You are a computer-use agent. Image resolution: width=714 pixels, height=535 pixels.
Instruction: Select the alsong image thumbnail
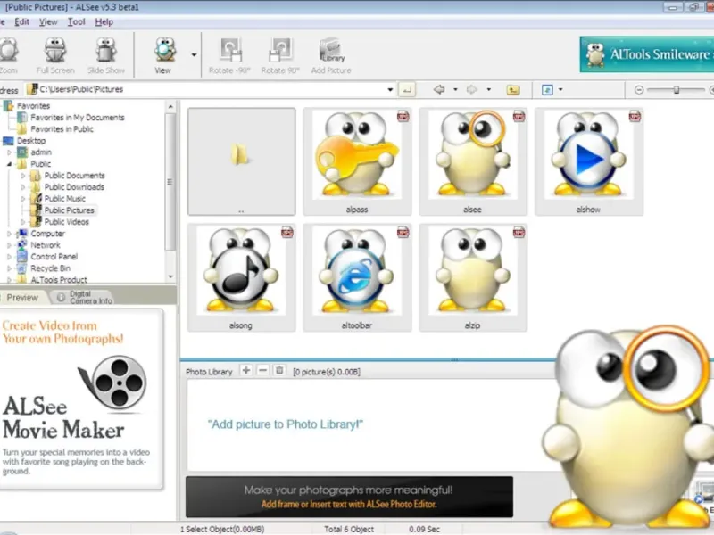click(241, 277)
